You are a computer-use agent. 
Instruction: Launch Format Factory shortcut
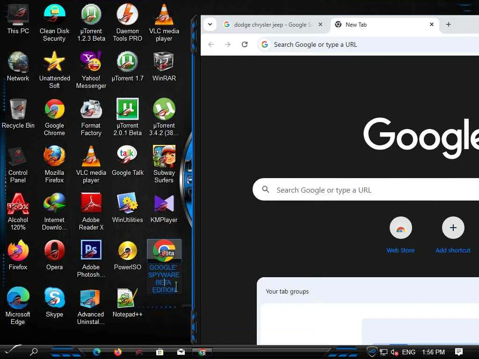[91, 117]
